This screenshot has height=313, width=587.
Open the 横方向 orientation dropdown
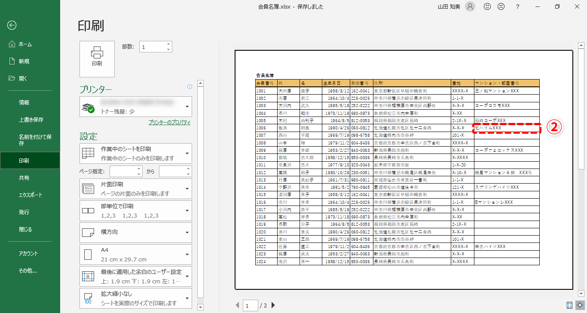click(x=136, y=233)
